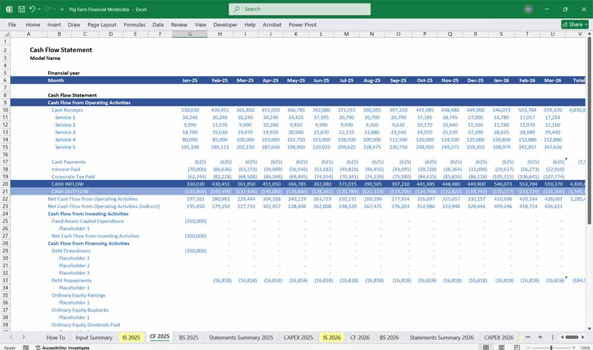Screen dimensions: 593x350
Task: Undo the last action
Action: (x=33, y=8)
